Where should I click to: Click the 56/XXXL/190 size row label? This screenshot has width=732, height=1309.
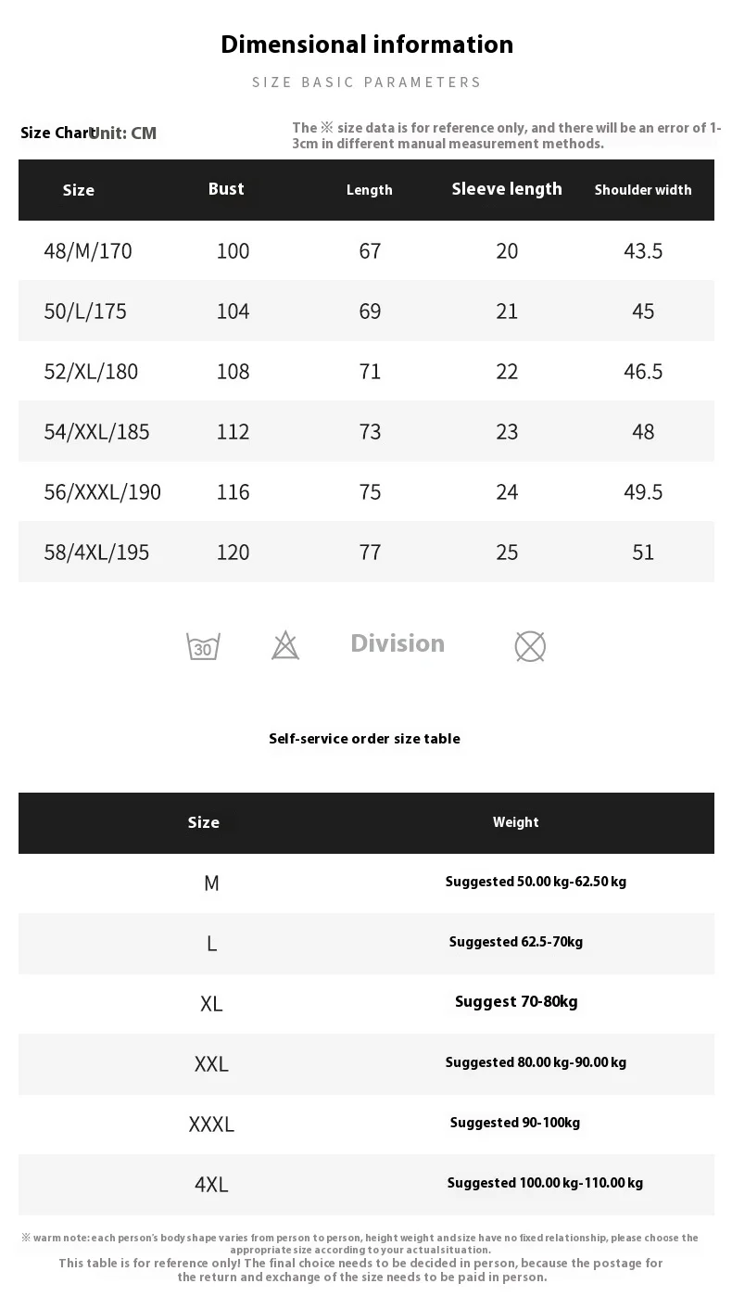click(102, 492)
